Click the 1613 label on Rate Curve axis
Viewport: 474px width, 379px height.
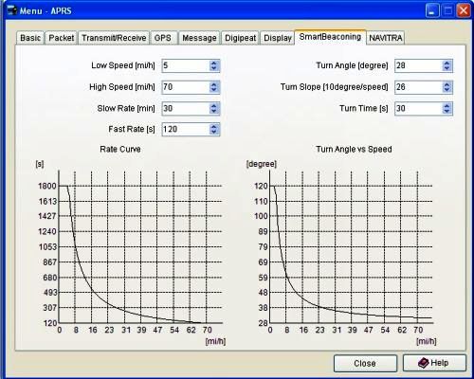pos(47,201)
